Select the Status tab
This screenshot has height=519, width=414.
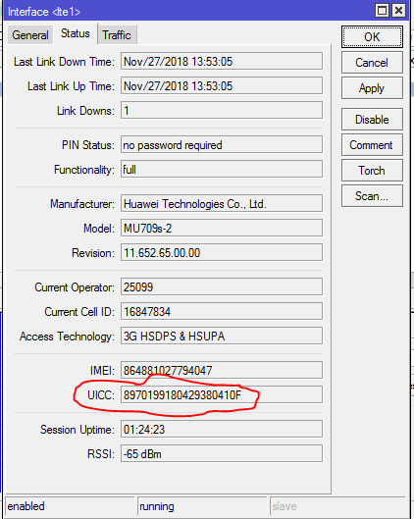pyautogui.click(x=76, y=33)
